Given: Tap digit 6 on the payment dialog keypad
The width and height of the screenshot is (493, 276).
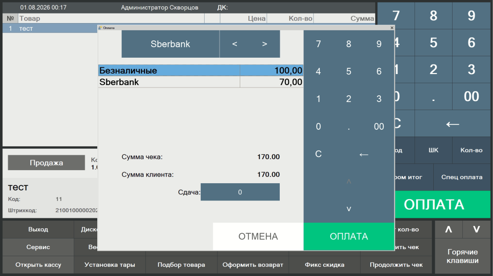Looking at the screenshot, I should [x=379, y=71].
